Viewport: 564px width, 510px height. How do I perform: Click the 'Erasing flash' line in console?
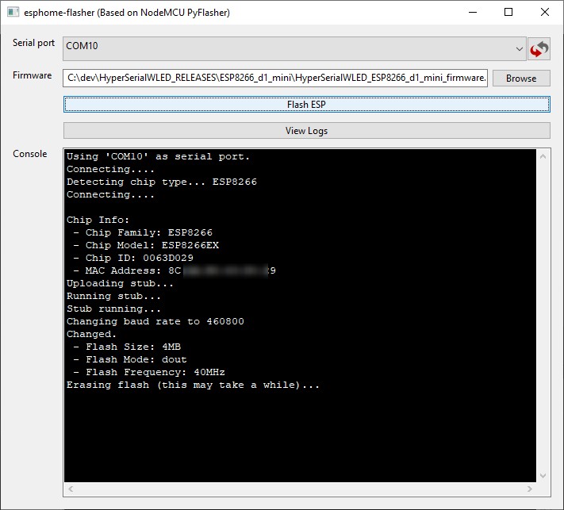click(193, 385)
